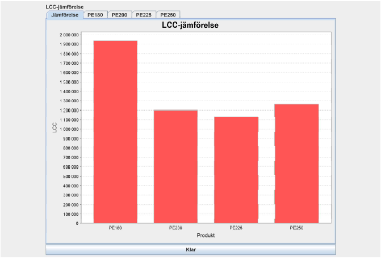The width and height of the screenshot is (381, 259).
Task: Open the PE225 tab
Action: 144,15
